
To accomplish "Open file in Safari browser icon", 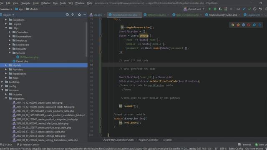I will pos(244,25).
